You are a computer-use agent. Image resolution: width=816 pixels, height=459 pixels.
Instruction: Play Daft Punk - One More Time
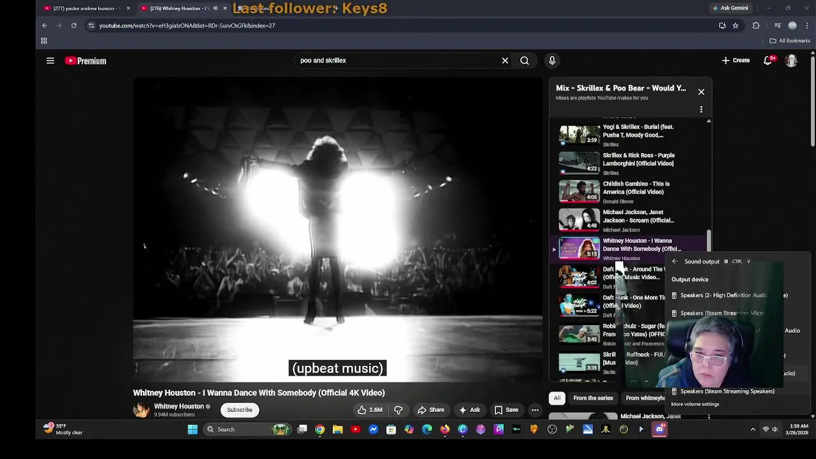point(609,306)
